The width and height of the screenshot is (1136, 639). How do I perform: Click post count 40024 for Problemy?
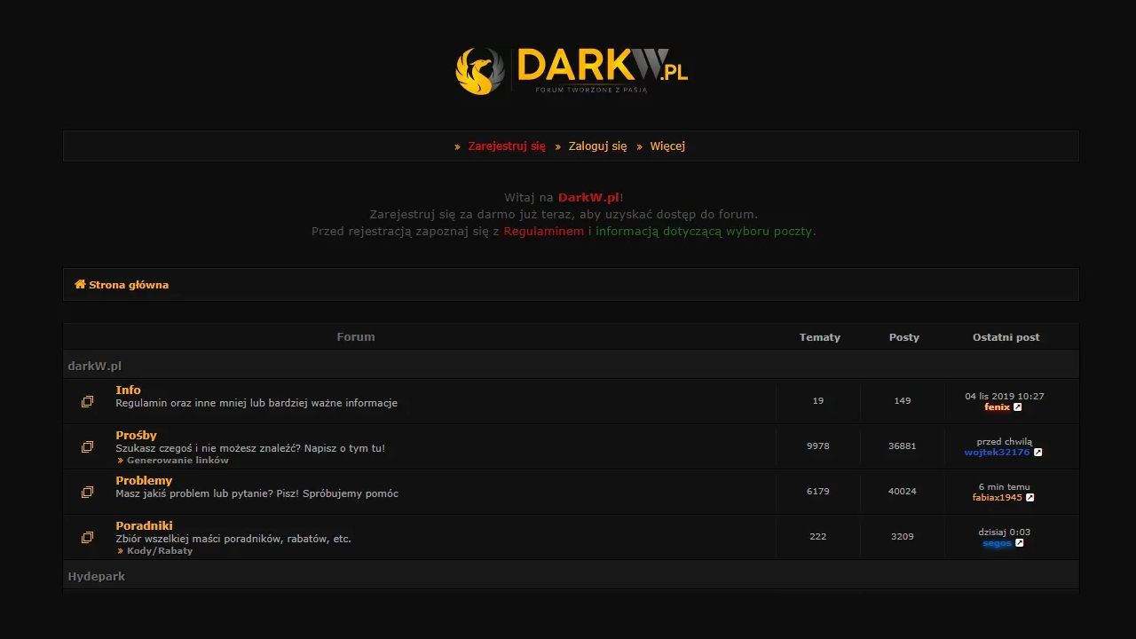903,492
